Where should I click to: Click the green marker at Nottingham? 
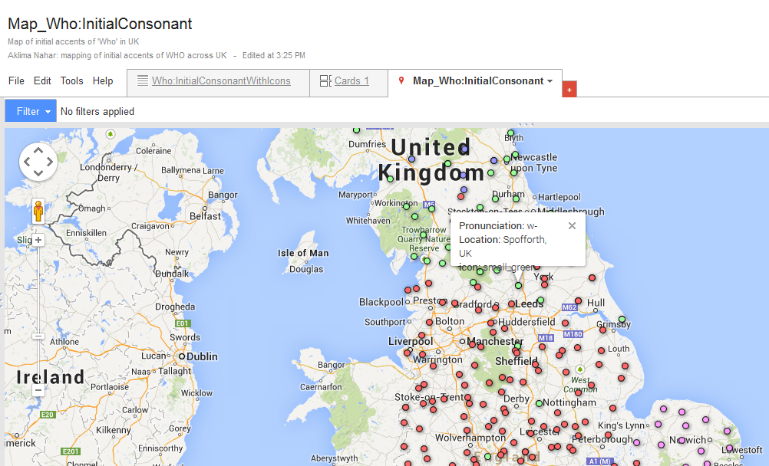point(539,403)
